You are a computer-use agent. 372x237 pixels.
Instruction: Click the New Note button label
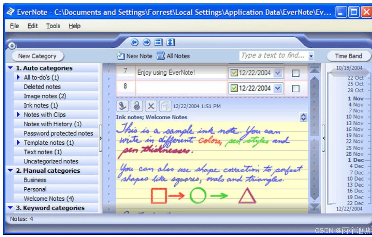(x=139, y=56)
